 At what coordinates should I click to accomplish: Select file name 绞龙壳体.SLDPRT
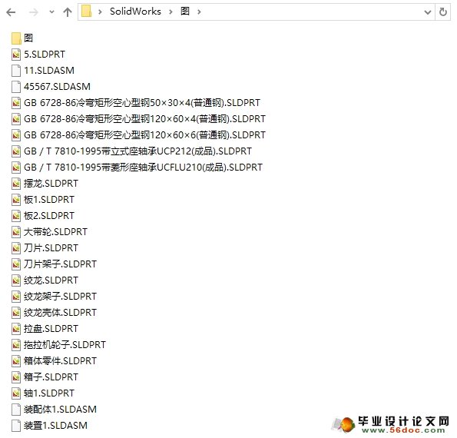61,312
